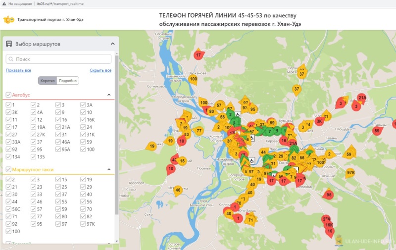This screenshot has width=396, height=250.
Task: Uncheck bus route 3A checkbox
Action: coord(83,105)
